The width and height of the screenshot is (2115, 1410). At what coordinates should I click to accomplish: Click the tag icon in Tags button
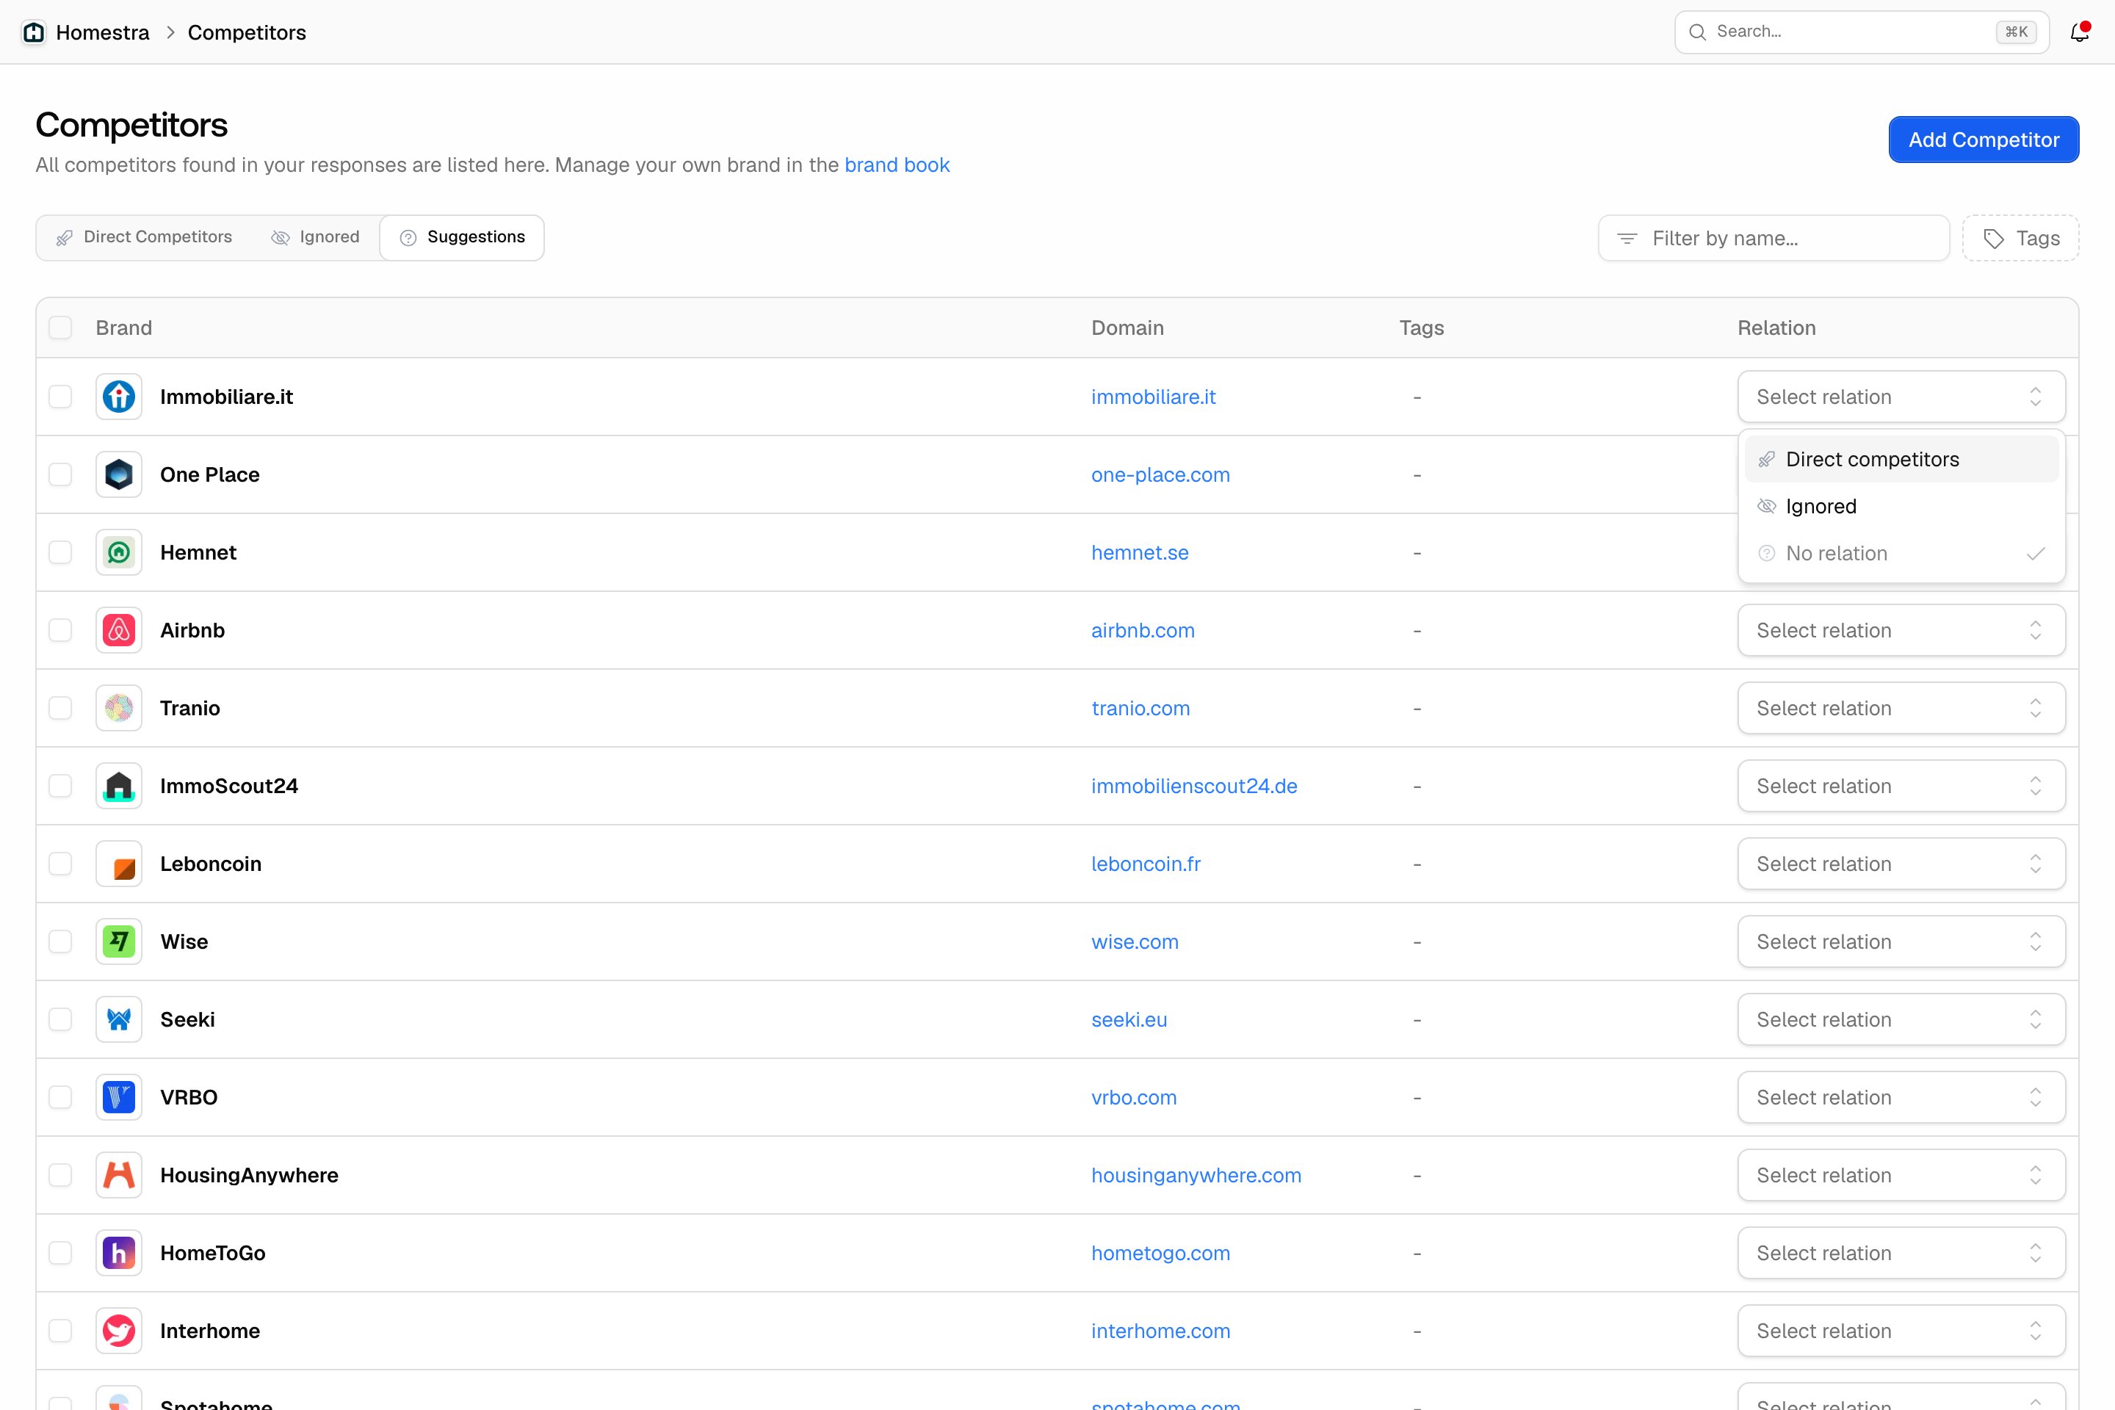pos(1994,238)
